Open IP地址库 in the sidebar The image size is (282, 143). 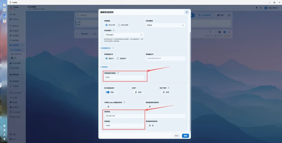tap(16, 107)
